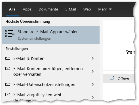Expand chevron for E-Mail-Zugriff systemweit

tap(93, 97)
